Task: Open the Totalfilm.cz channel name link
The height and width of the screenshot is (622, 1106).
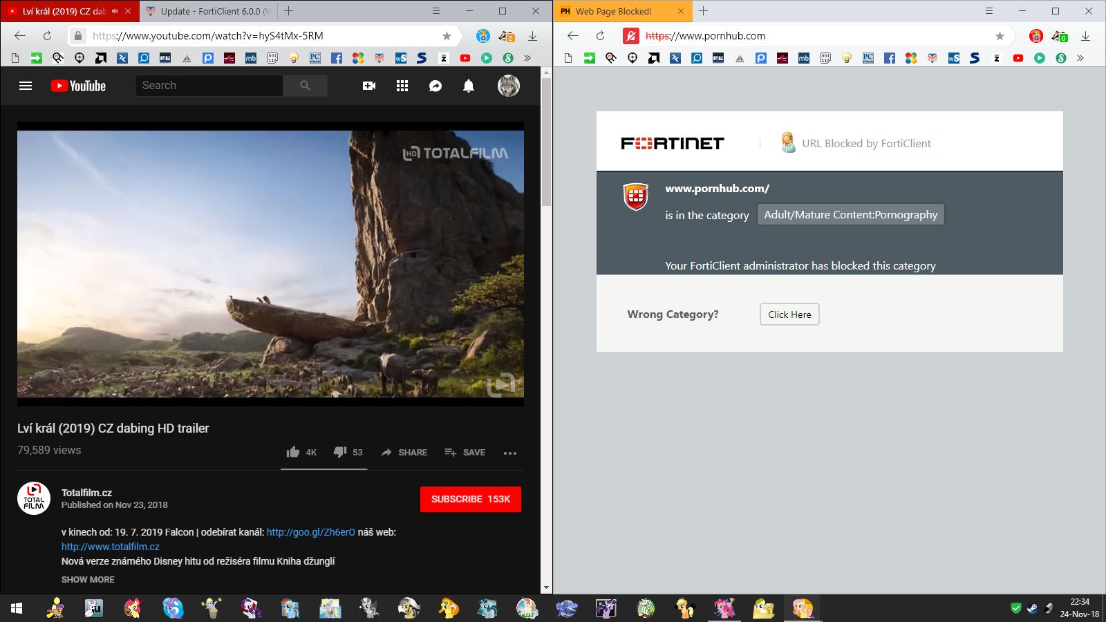Action: click(86, 493)
